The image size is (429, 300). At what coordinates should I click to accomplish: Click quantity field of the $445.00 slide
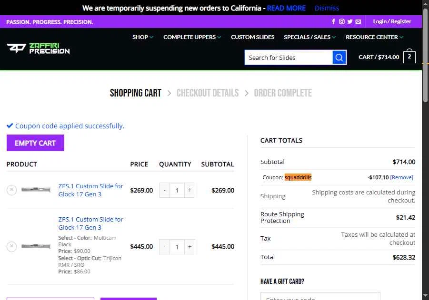[177, 247]
